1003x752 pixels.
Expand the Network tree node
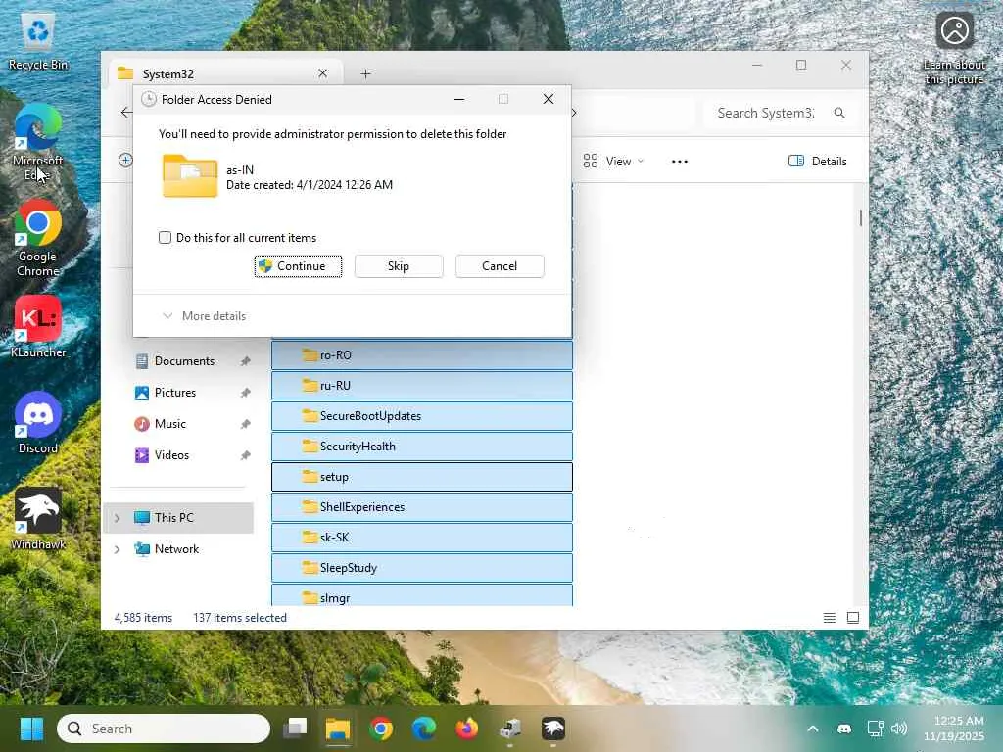pos(118,548)
